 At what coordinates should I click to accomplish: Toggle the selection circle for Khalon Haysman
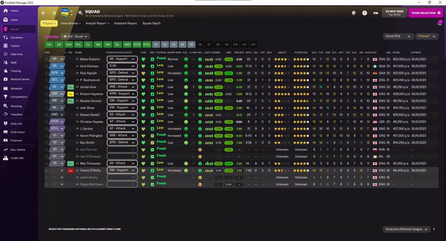click(x=47, y=94)
